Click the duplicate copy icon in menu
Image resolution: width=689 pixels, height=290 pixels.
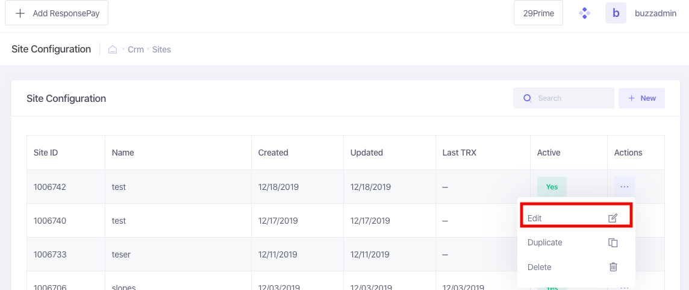[x=613, y=242]
